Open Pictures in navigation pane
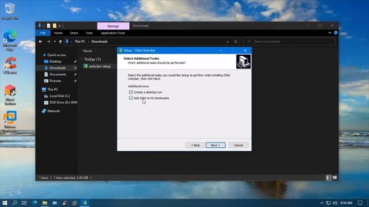The height and width of the screenshot is (207, 369). (55, 80)
